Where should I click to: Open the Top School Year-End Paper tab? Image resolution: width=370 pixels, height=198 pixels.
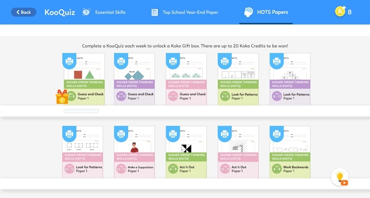tap(185, 12)
